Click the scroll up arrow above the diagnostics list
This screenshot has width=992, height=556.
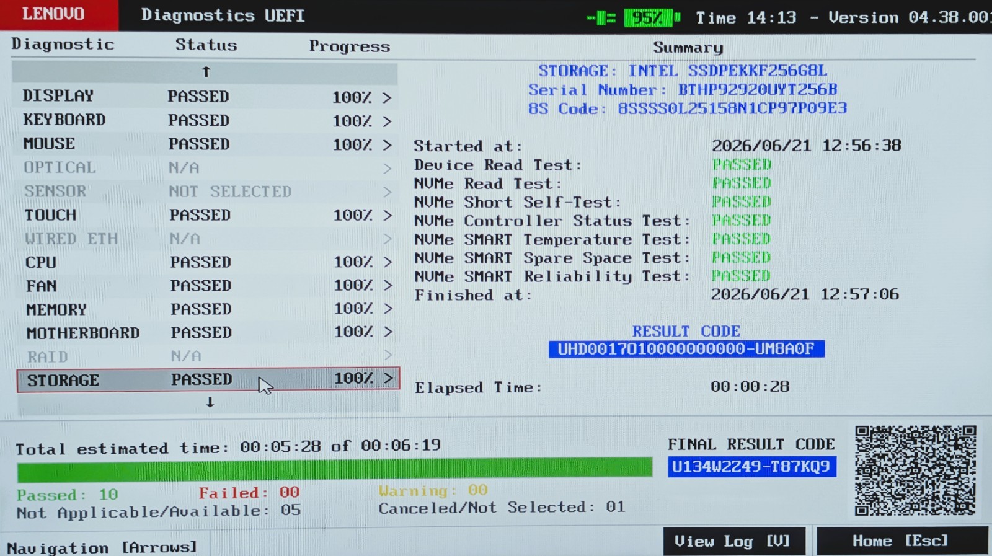(x=206, y=73)
